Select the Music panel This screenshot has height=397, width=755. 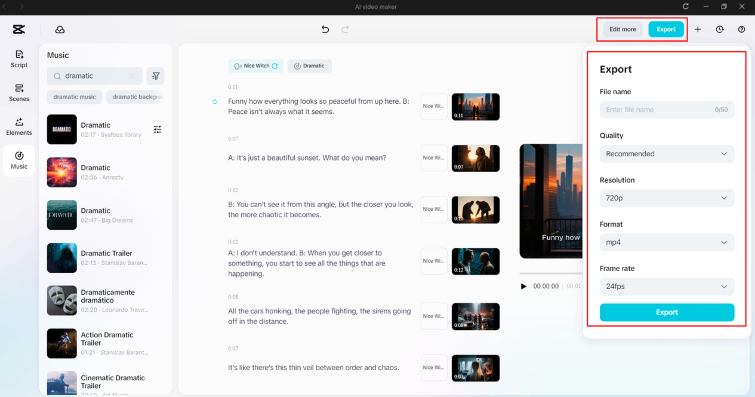coord(19,161)
